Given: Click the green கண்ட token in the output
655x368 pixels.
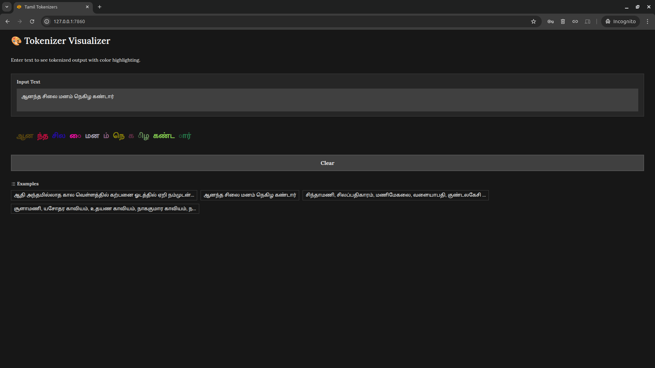Looking at the screenshot, I should pyautogui.click(x=164, y=136).
